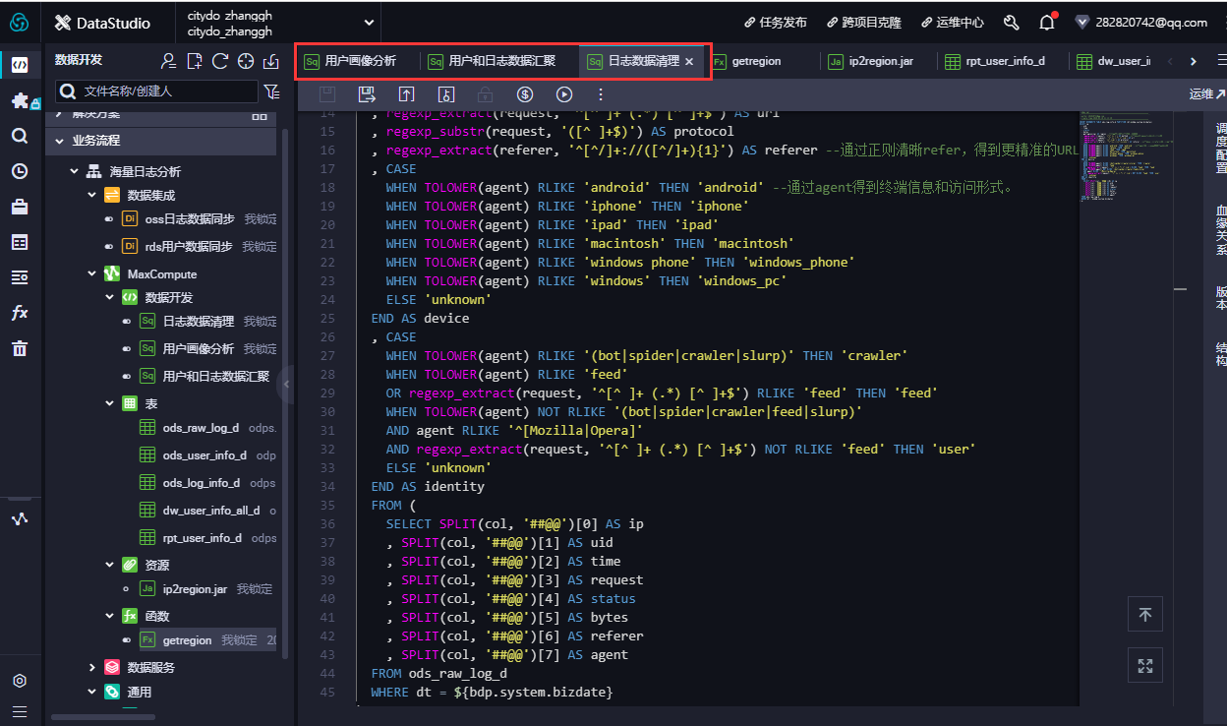Collapse the left panel with the side handle
Viewport: 1227px width, 726px height.
287,385
